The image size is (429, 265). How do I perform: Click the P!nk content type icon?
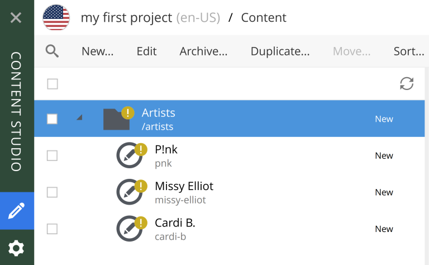130,155
